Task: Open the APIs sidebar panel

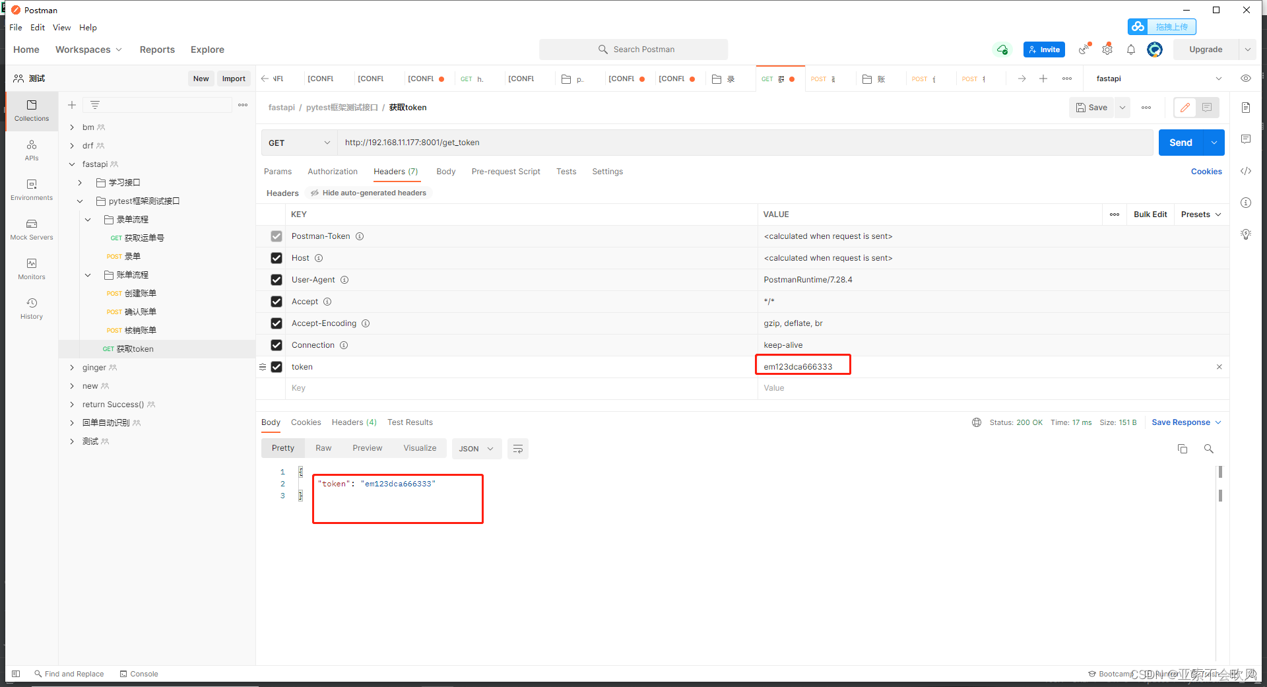Action: 32,150
